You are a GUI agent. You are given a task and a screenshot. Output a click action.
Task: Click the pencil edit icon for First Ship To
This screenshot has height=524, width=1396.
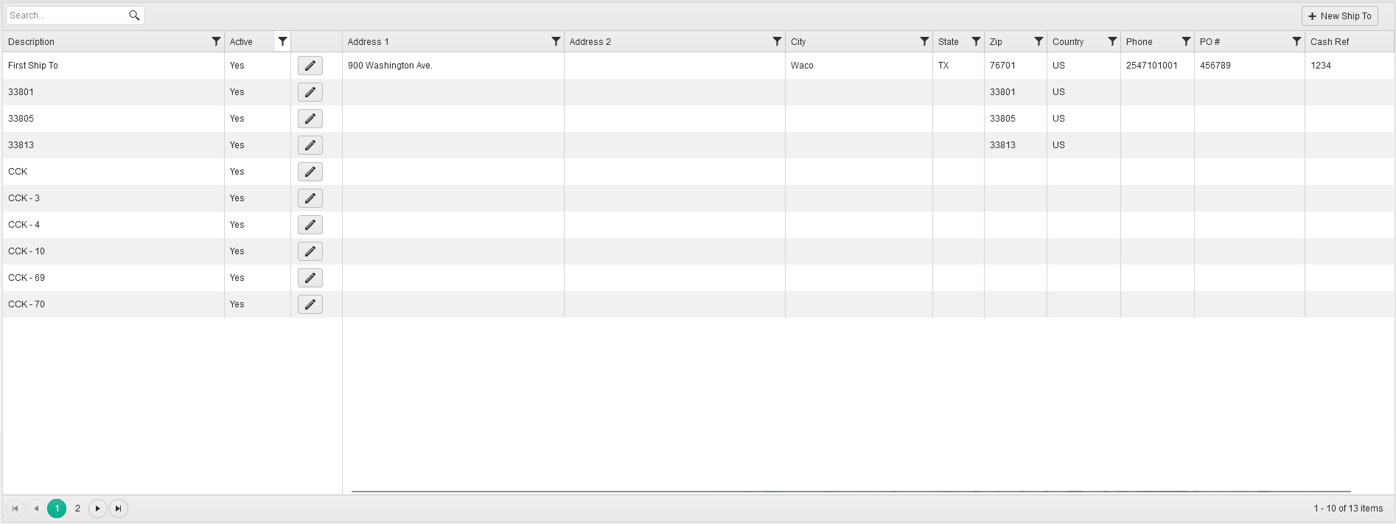tap(310, 66)
